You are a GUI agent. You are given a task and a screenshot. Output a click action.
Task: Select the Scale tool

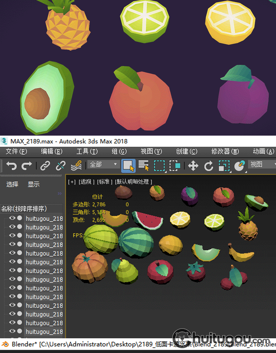click(224, 165)
